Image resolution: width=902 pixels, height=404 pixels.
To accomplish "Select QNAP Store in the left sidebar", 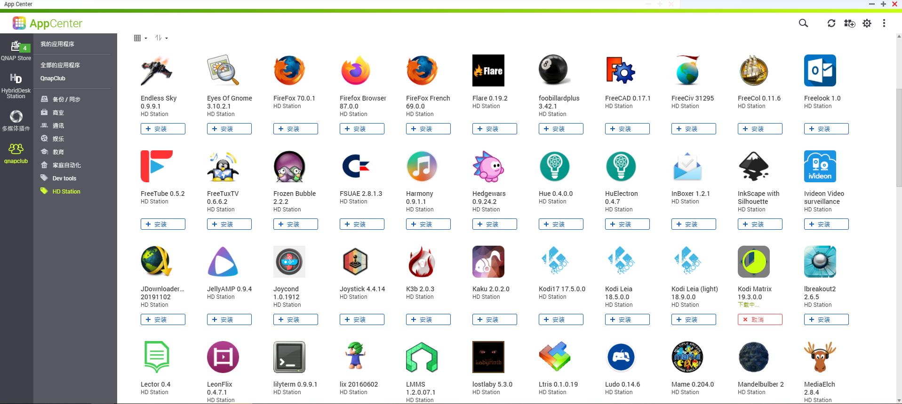I will [x=16, y=51].
